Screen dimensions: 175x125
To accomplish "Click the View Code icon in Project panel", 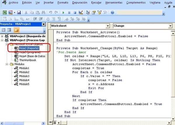I will click(3, 30).
